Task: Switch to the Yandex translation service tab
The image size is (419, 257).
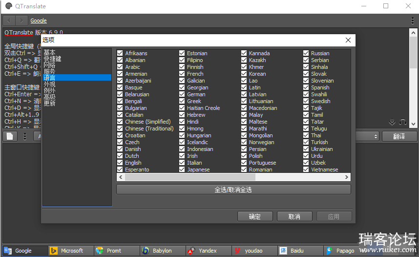Action: point(209,251)
